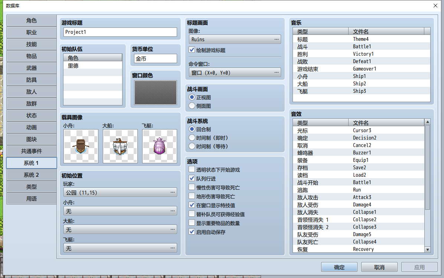Switch to 动画 tab
Screen dimensions: 444x278
click(x=32, y=127)
